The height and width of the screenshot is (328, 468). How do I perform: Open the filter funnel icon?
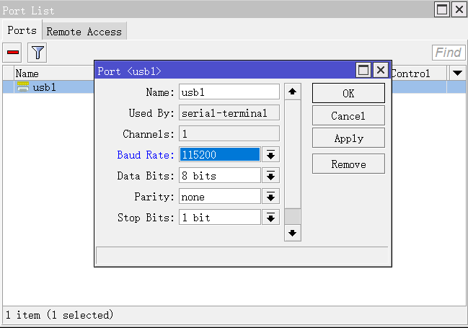click(x=37, y=52)
